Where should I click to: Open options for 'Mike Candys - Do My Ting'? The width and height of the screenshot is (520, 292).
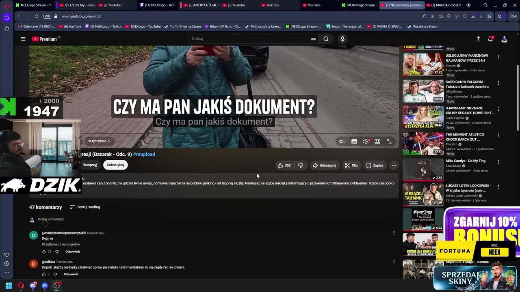click(x=498, y=162)
